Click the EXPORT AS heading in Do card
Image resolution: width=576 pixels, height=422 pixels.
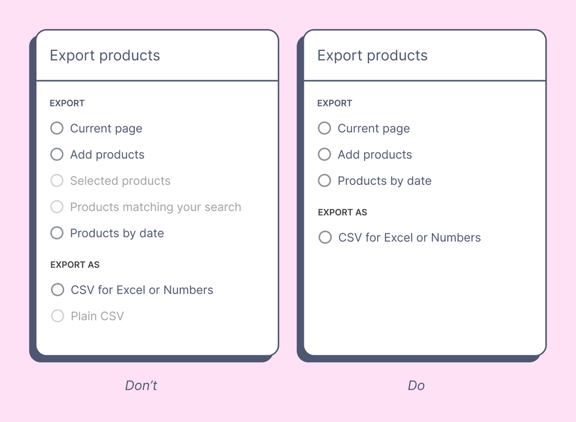point(342,212)
